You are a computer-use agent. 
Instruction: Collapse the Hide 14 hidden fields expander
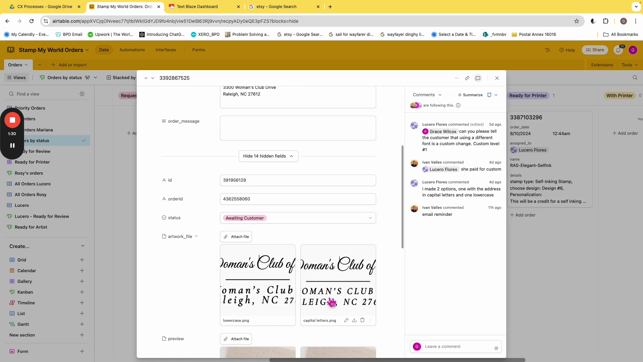coord(268,156)
